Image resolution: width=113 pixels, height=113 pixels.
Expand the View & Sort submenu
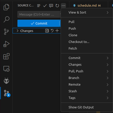pos(87,13)
